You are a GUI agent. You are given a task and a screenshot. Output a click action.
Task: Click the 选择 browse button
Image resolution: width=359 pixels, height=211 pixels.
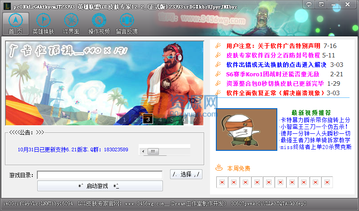click(x=186, y=174)
